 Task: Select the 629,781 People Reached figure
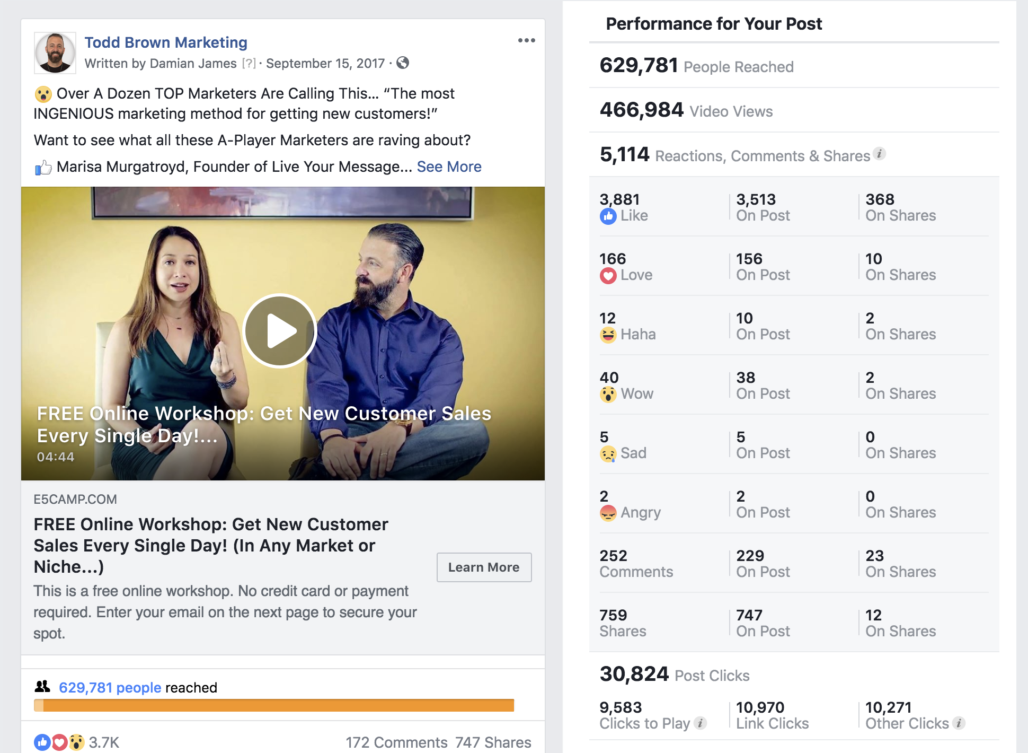[639, 65]
